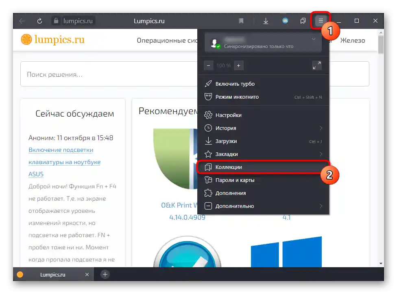Reload the page with refresh icon
This screenshot has width=397, height=294.
pyautogui.click(x=39, y=21)
